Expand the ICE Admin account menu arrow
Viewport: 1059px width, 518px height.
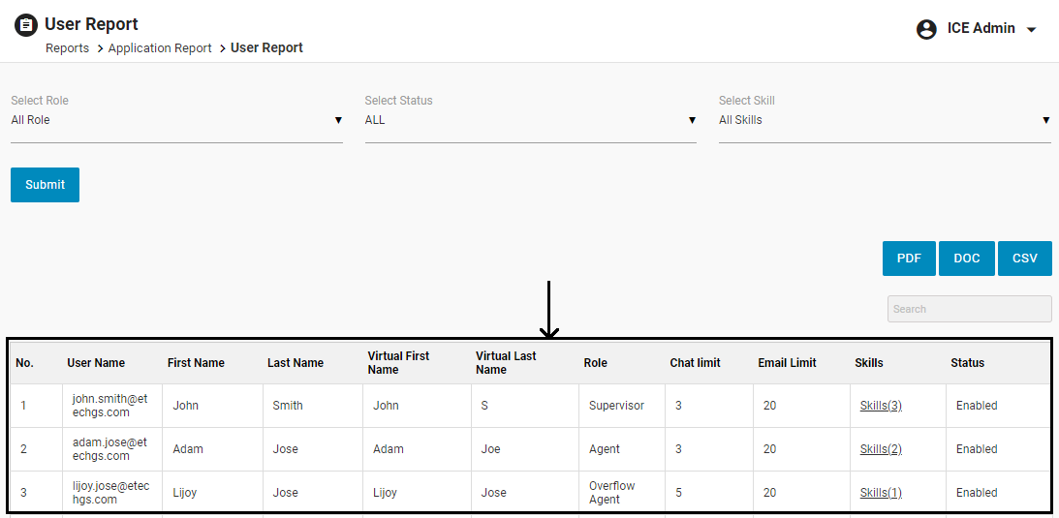[x=1031, y=30]
